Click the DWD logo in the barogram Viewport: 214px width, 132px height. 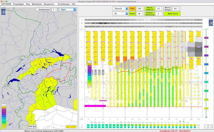point(211,22)
